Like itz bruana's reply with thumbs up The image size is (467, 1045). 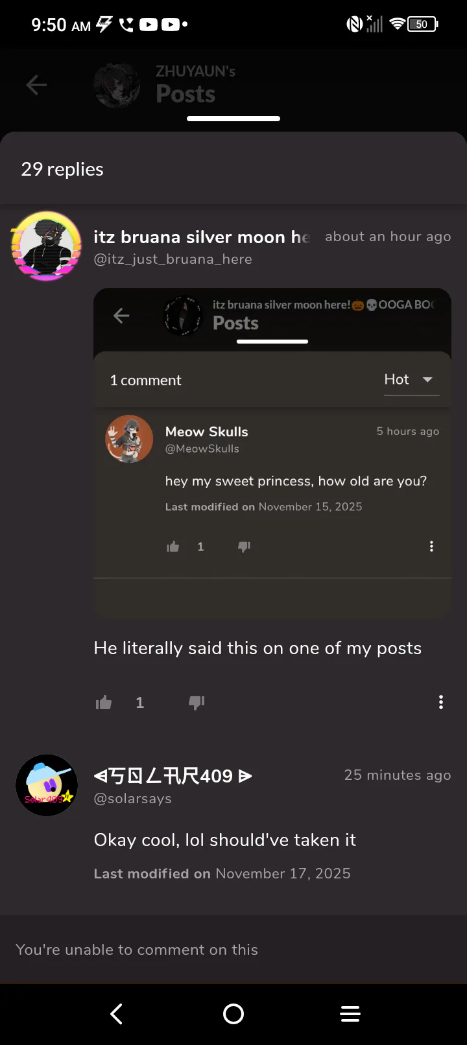click(104, 703)
